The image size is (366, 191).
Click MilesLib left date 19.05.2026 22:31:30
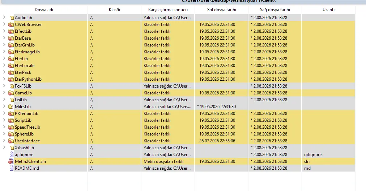tap(216, 107)
